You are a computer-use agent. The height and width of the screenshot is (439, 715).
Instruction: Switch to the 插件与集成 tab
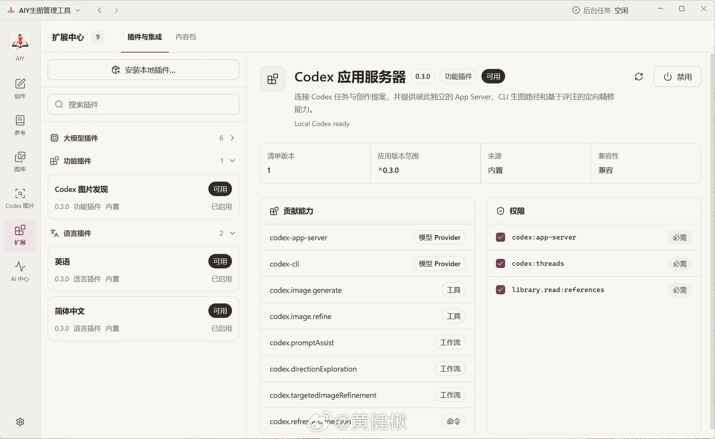click(145, 37)
